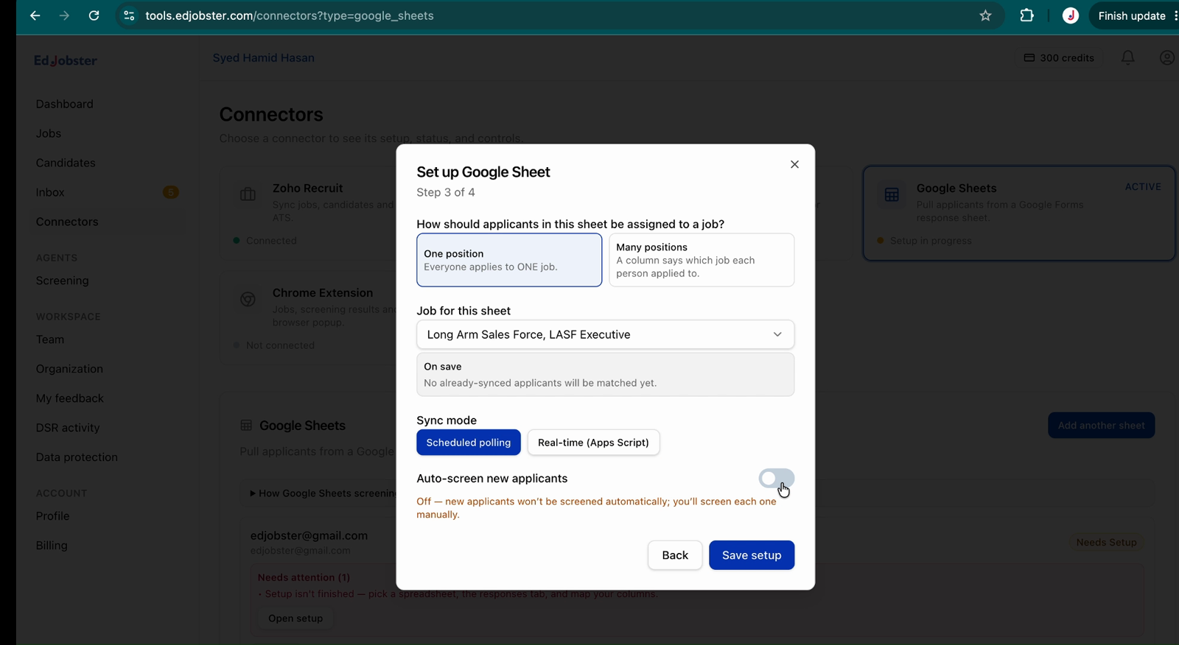Choose Scheduled polling sync mode
This screenshot has height=645, width=1179.
[x=469, y=443]
